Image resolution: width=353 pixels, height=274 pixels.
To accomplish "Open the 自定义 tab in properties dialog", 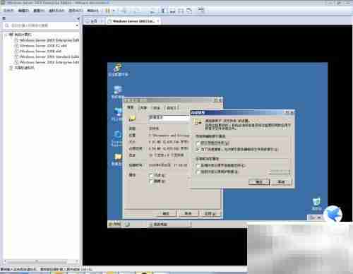I will [x=172, y=108].
